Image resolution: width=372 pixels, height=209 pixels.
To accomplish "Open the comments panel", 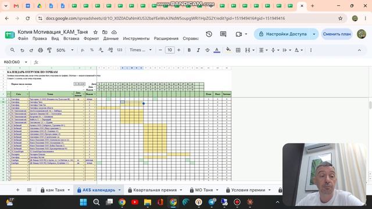I will pyautogui.click(x=223, y=34).
